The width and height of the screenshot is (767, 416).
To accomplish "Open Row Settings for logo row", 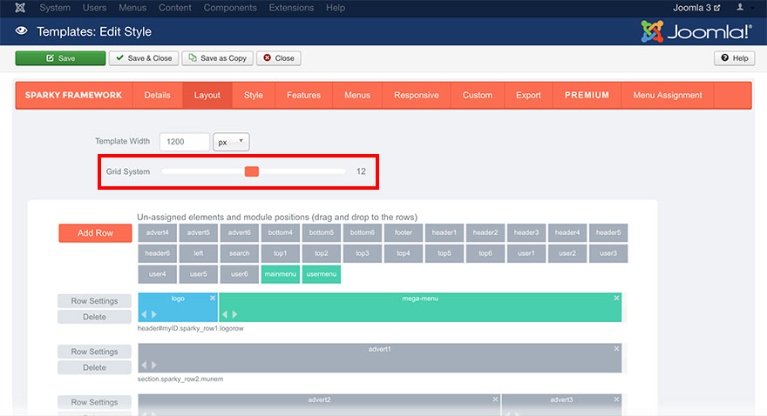I will 94,301.
